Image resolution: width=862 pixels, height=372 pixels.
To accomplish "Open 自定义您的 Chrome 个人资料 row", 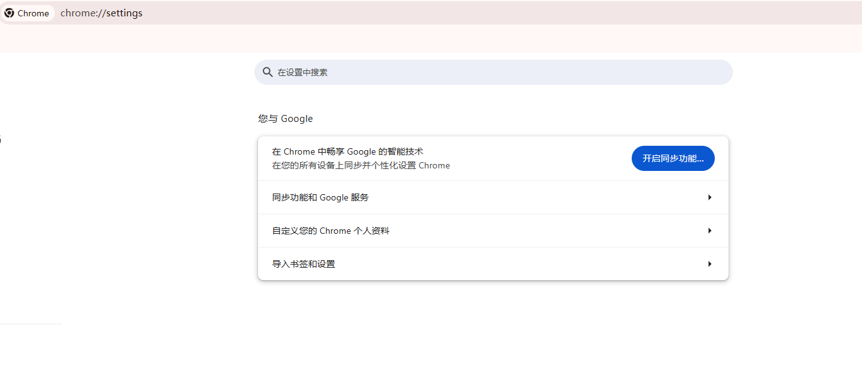I will click(493, 231).
